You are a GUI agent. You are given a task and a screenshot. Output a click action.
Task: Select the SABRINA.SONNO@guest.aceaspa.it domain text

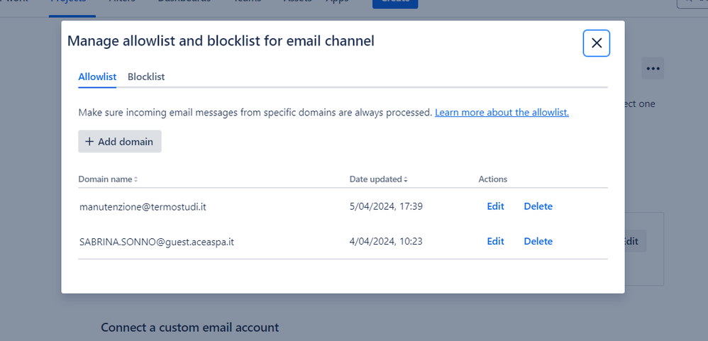(157, 242)
